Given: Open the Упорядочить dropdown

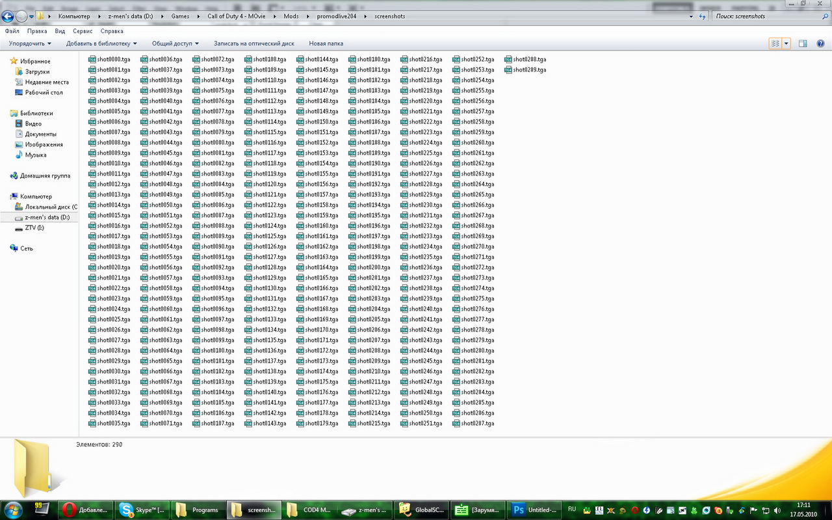Looking at the screenshot, I should [30, 44].
